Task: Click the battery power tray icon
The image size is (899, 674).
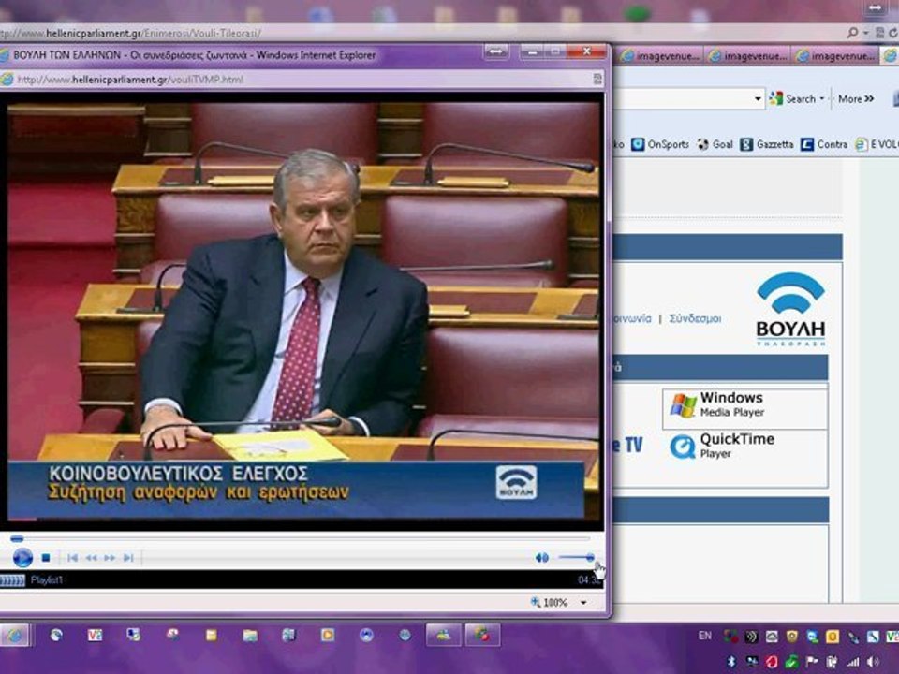Action: [832, 662]
